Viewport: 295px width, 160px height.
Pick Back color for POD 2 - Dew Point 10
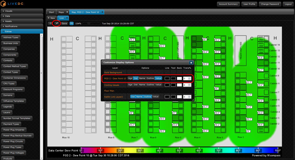(179, 79)
